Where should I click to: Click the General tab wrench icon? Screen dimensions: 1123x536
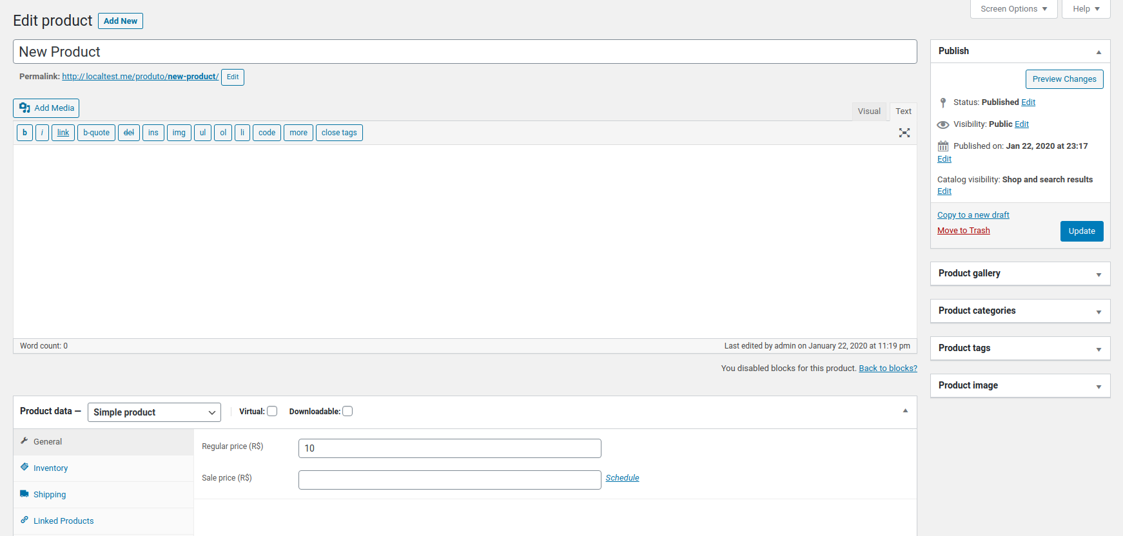tap(24, 441)
